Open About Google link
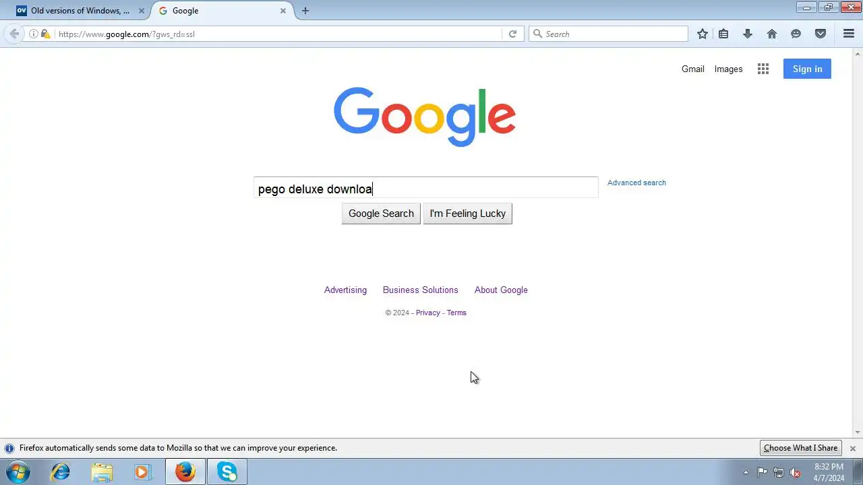This screenshot has height=485, width=863. [501, 290]
